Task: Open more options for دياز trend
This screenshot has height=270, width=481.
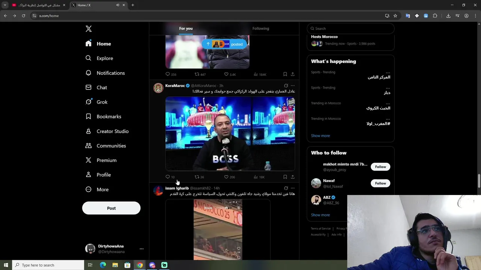Action: (387, 88)
